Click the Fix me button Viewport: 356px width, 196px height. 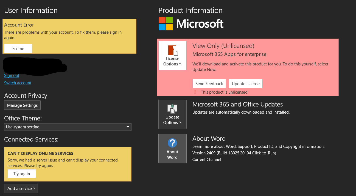click(x=18, y=48)
